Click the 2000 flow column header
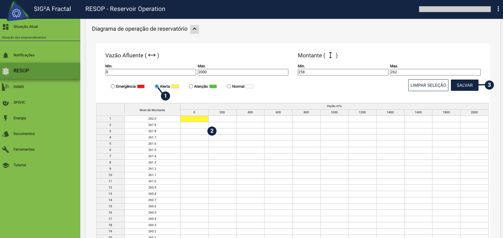This screenshot has width=503, height=238. pyautogui.click(x=474, y=112)
